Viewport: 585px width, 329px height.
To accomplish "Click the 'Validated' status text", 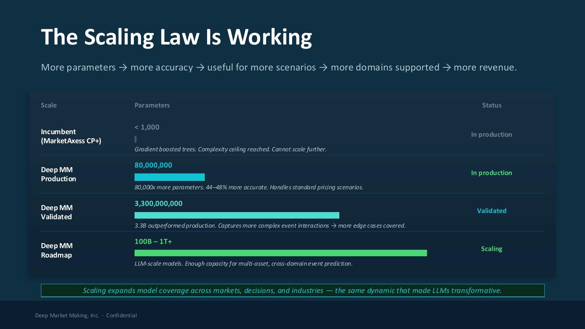I will click(x=492, y=211).
